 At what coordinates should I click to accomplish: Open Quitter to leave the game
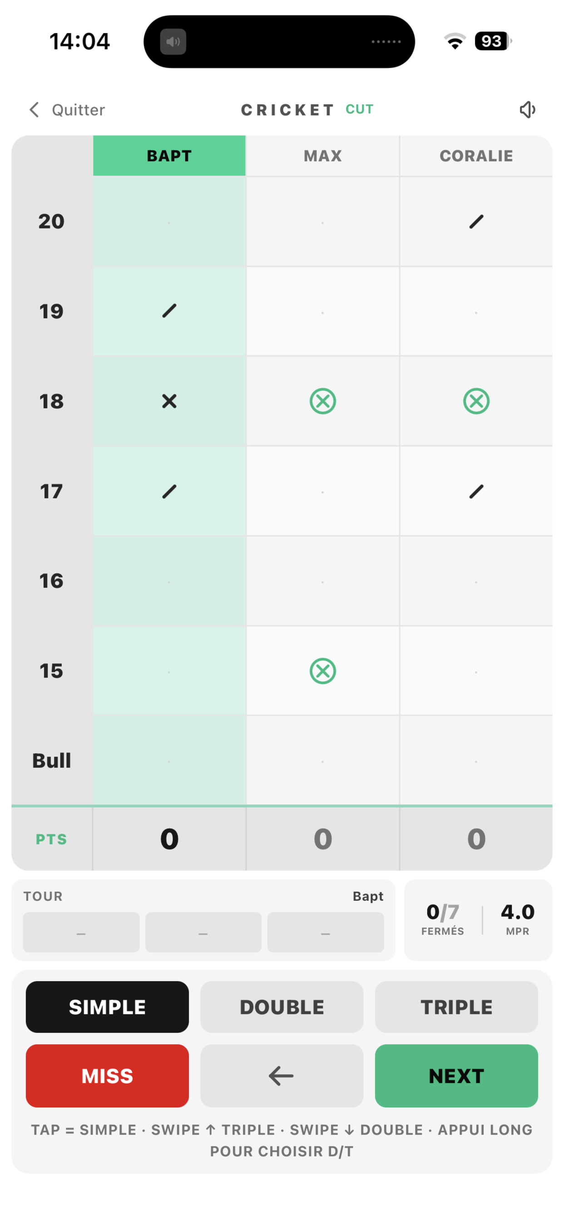(78, 109)
